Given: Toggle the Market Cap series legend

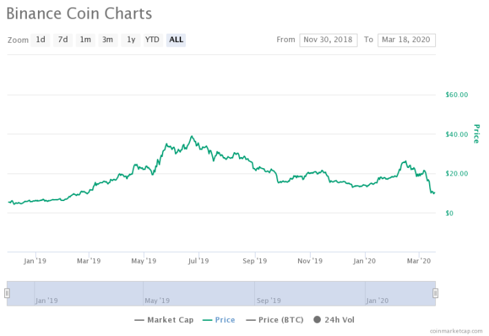Looking at the screenshot, I should coord(164,319).
